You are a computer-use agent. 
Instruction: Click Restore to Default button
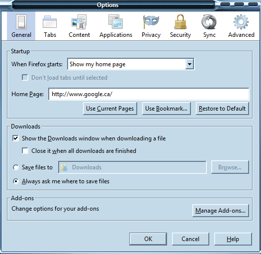pos(222,109)
